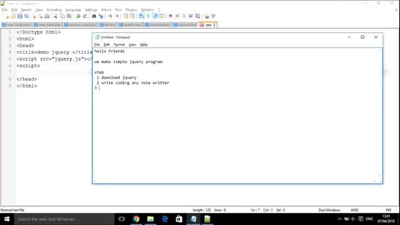Click the Paste toolbar icon
Image resolution: width=400 pixels, height=225 pixels.
pyautogui.click(x=69, y=16)
